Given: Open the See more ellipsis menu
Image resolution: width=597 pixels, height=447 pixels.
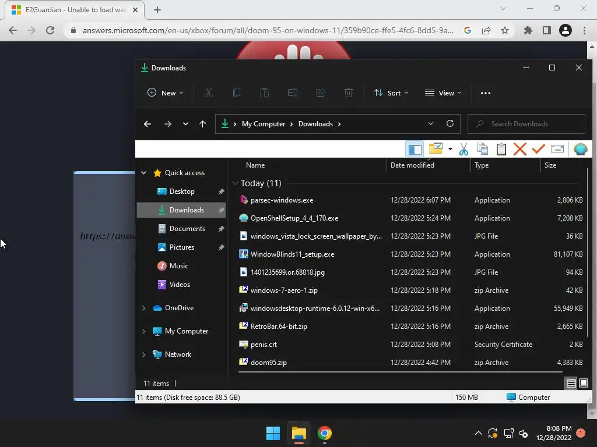Looking at the screenshot, I should point(486,93).
